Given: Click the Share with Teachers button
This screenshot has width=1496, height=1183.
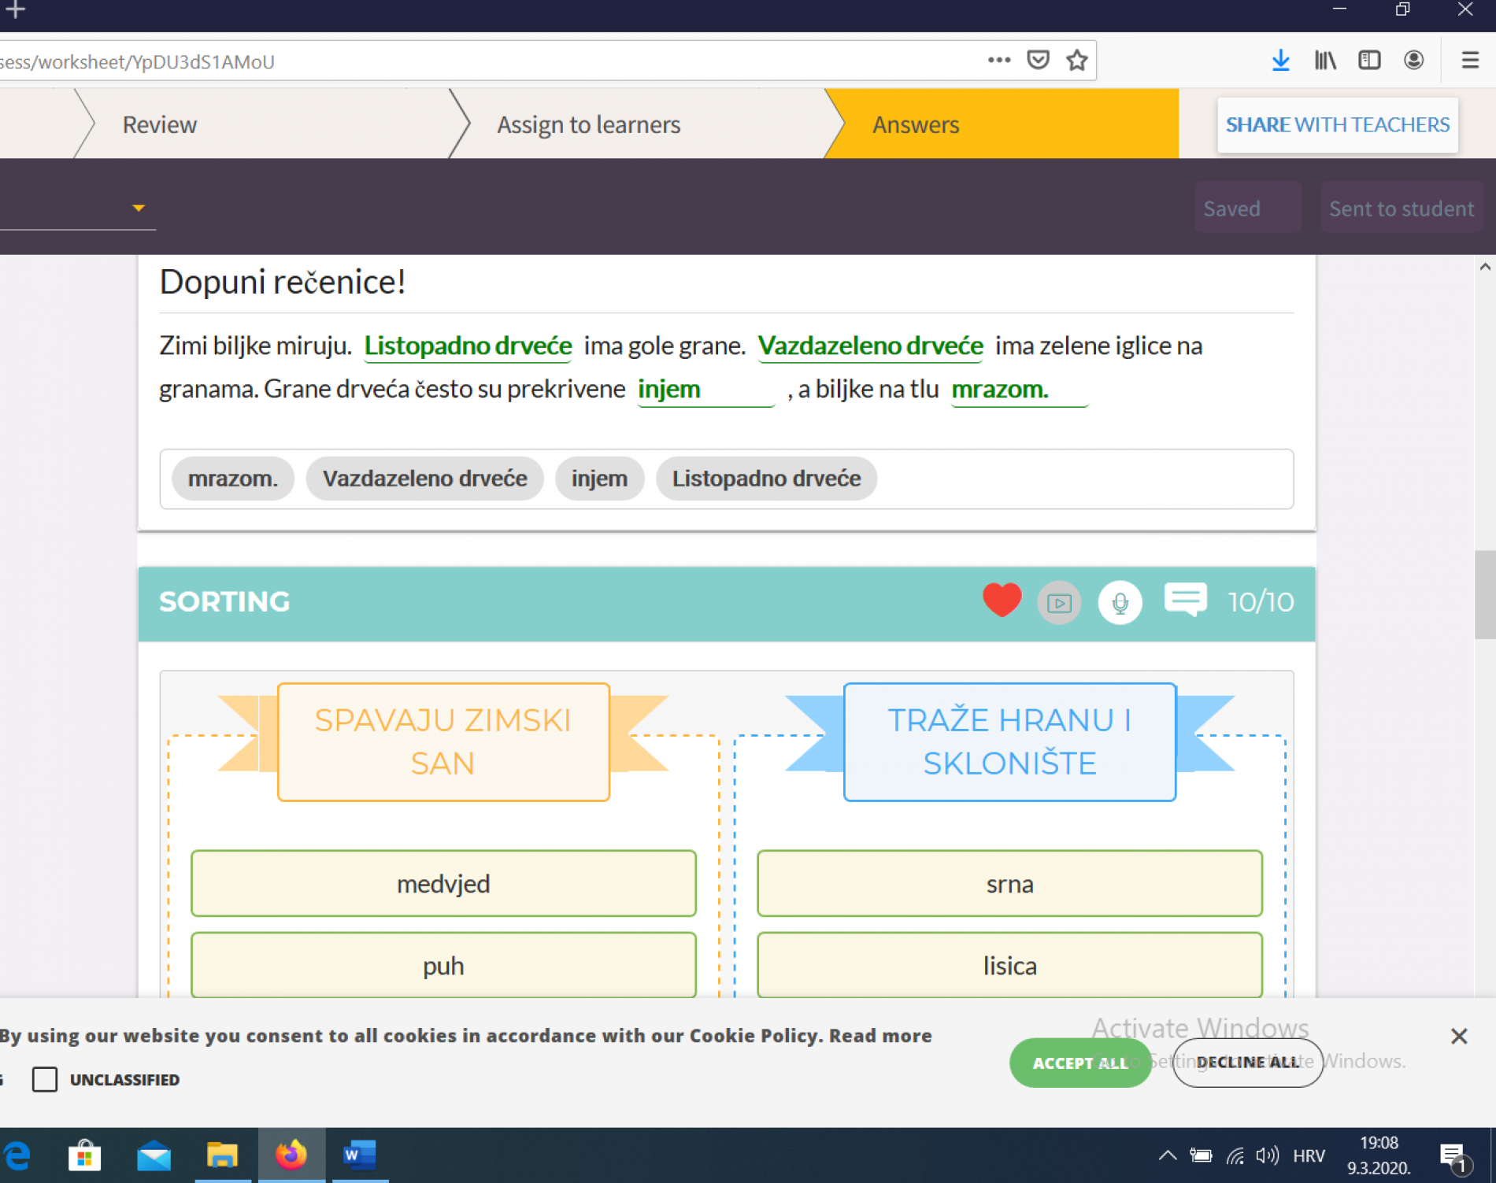Looking at the screenshot, I should [x=1337, y=124].
